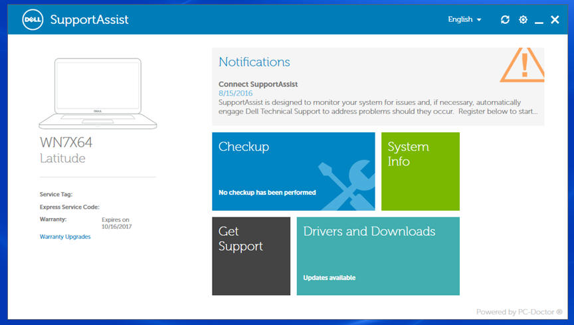Click the notification description paragraph
574x325 pixels.
(378, 106)
